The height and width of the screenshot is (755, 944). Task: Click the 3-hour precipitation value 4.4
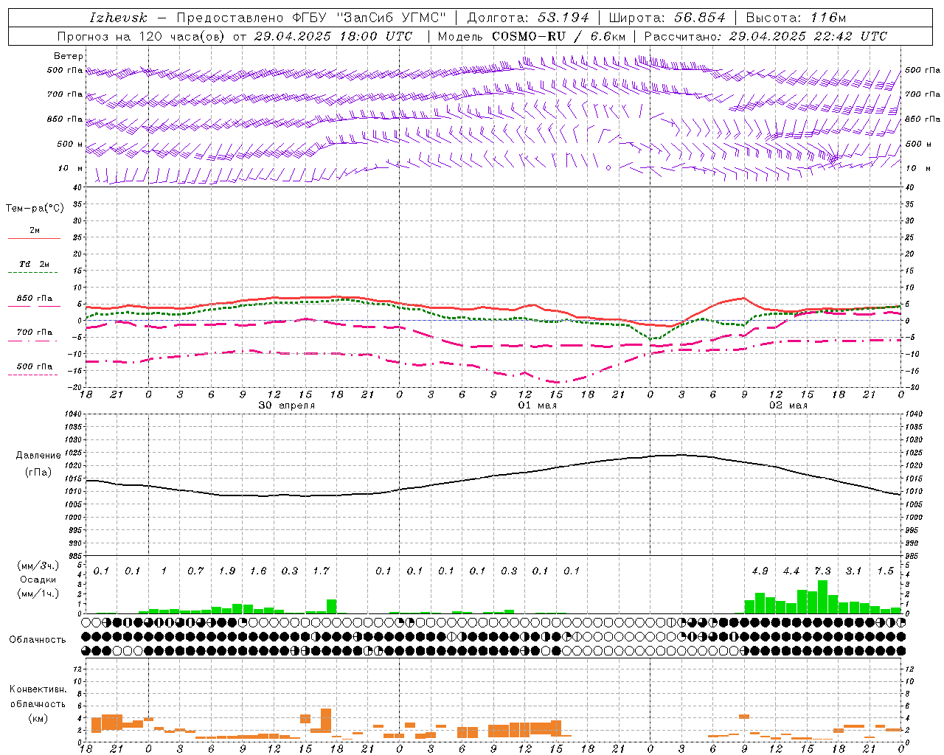pos(791,571)
